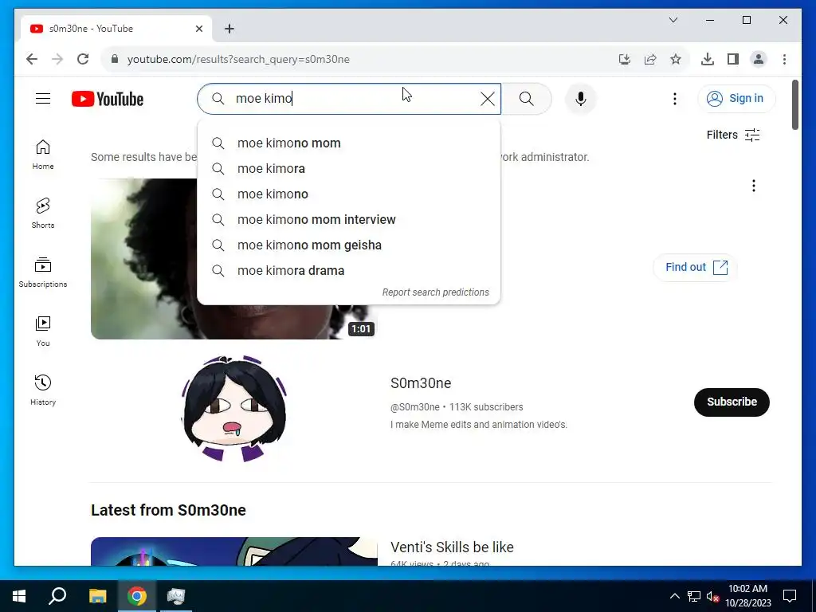Open Shorts in the sidebar
Image resolution: width=816 pixels, height=612 pixels.
pos(43,214)
